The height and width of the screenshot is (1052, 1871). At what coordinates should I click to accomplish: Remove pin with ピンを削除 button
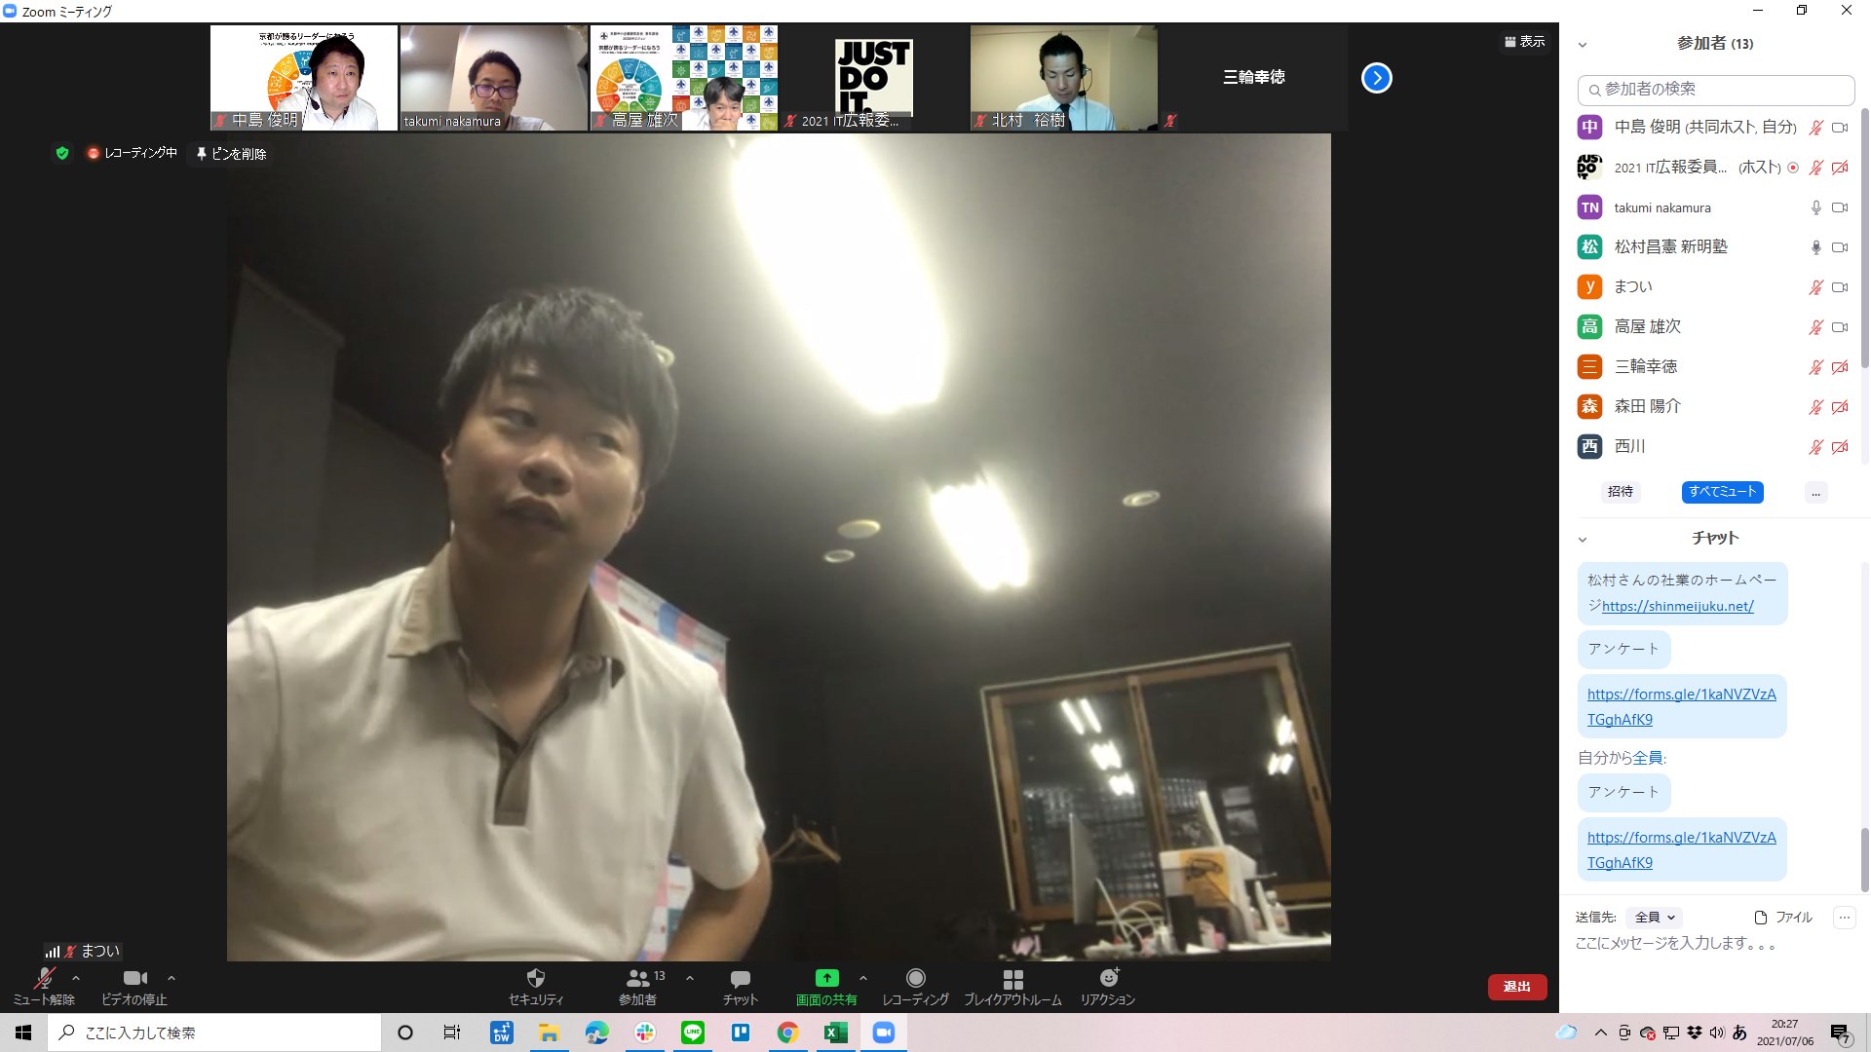(x=231, y=154)
